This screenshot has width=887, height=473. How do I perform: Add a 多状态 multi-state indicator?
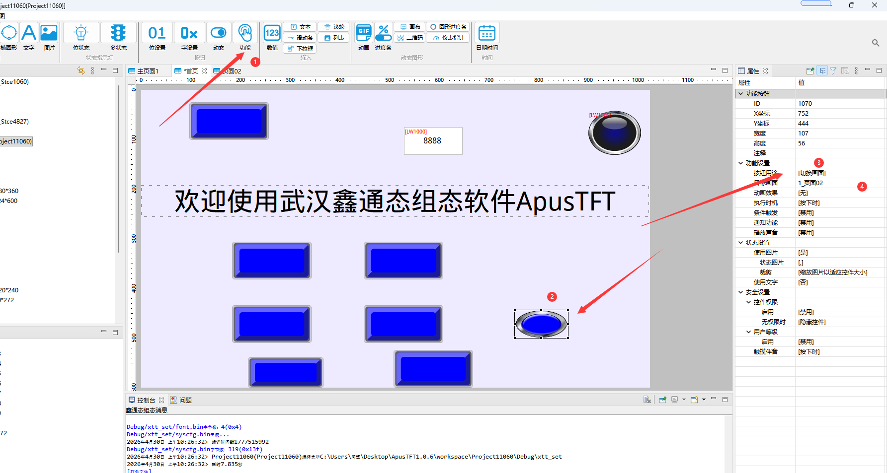pyautogui.click(x=118, y=37)
